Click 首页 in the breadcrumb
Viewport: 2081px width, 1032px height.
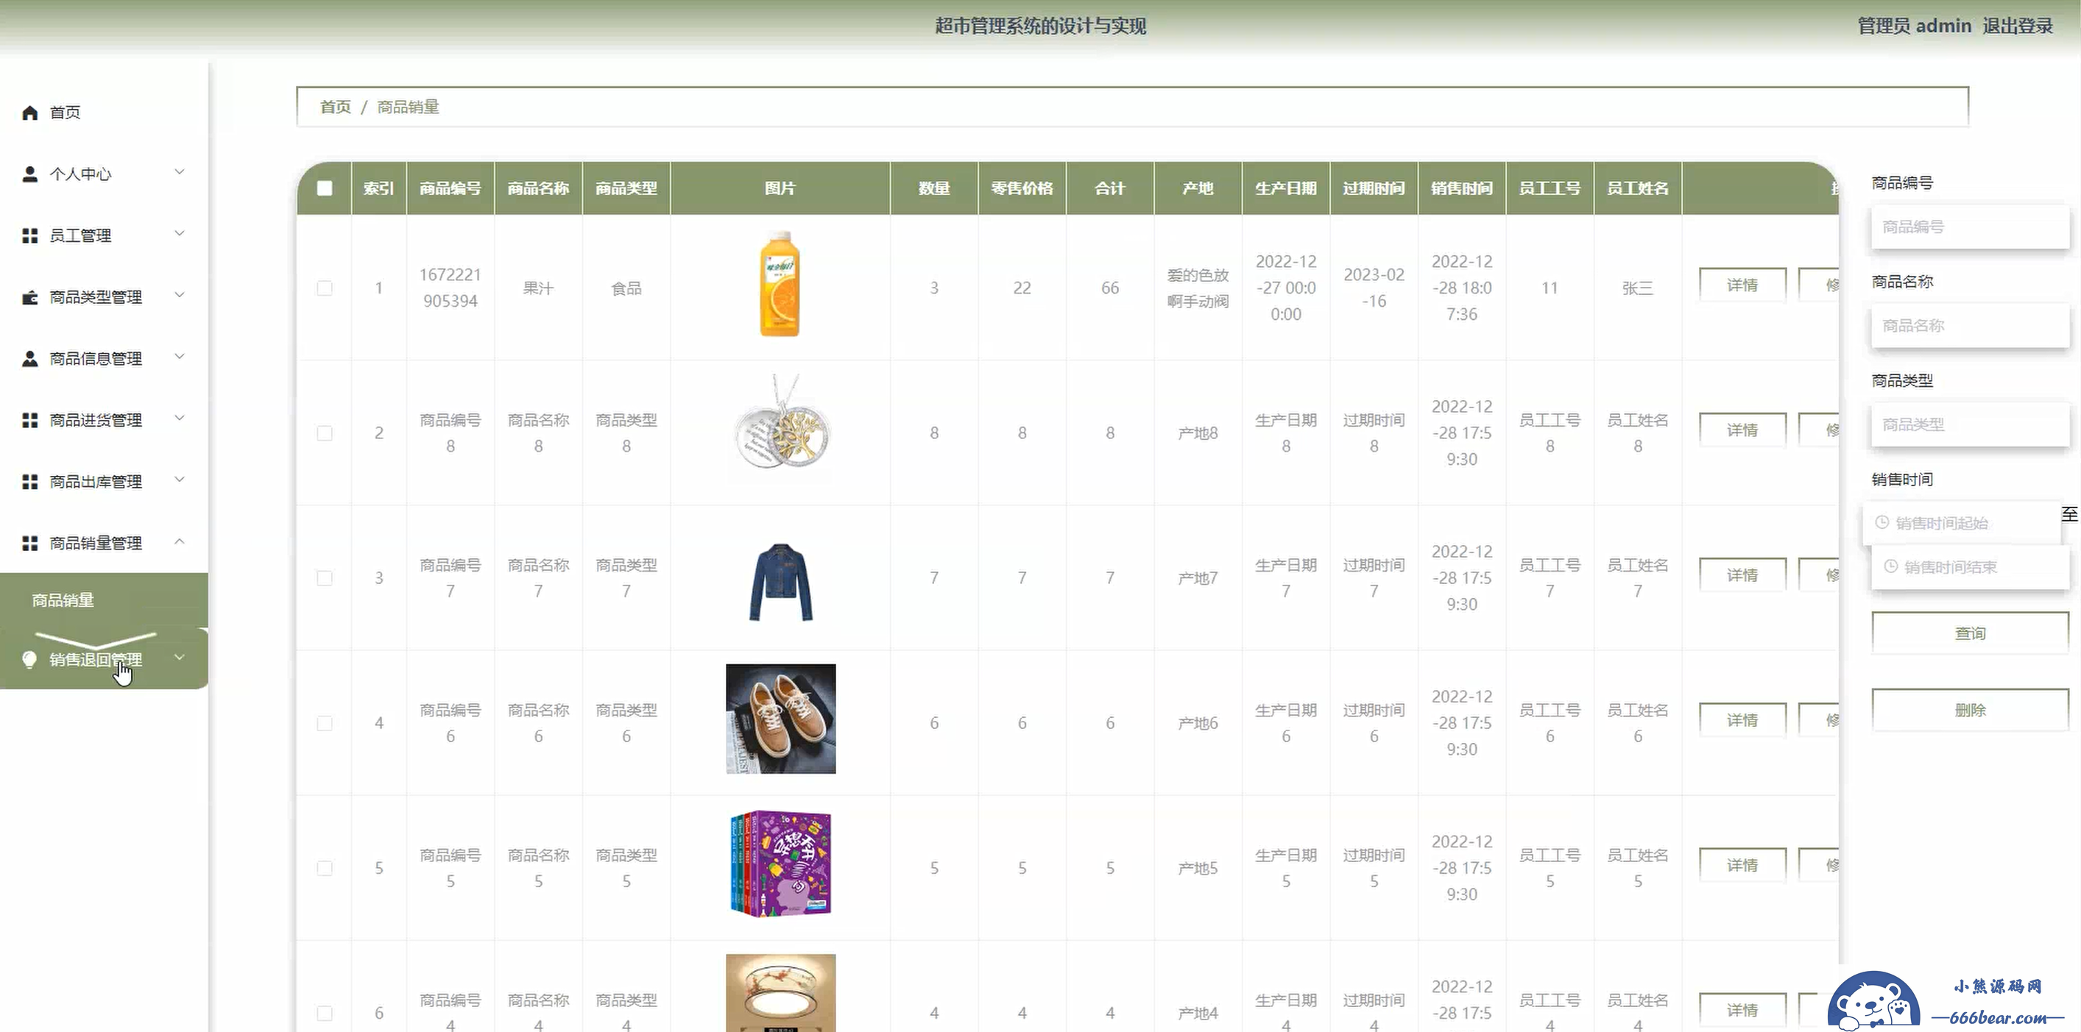point(335,107)
